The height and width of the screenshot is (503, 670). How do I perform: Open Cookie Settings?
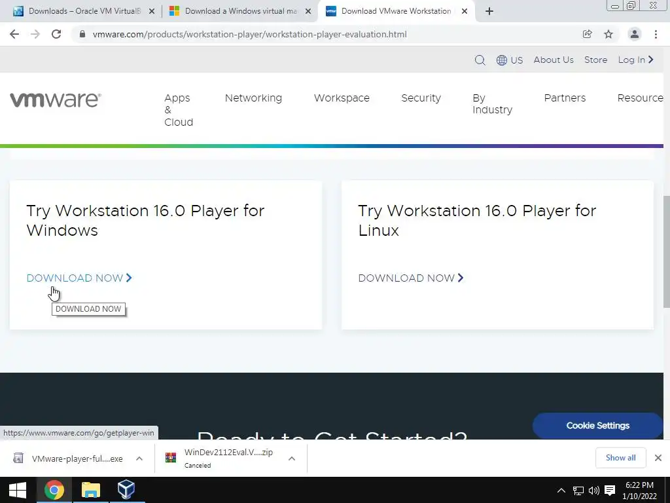point(598,426)
